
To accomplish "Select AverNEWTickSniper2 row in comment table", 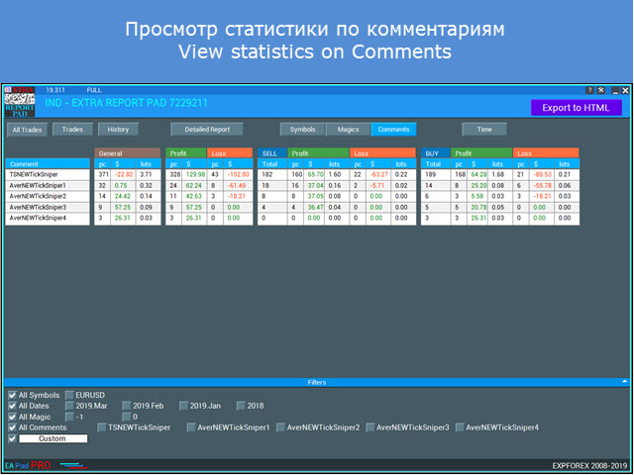I will coord(48,196).
